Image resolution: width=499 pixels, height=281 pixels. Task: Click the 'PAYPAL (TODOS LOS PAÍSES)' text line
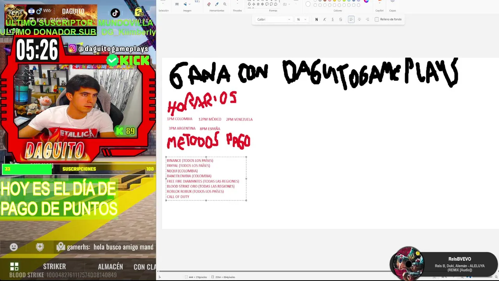[x=188, y=165]
